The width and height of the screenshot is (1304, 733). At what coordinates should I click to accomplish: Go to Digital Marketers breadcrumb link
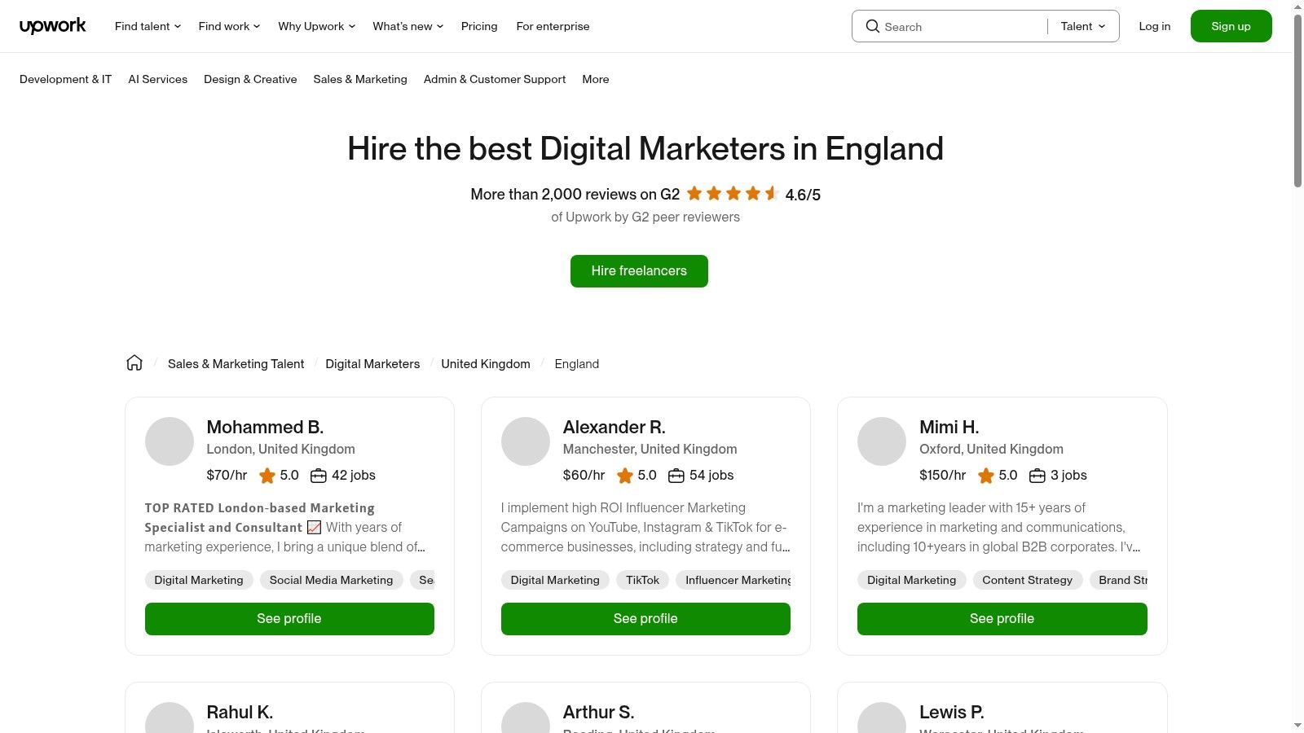pyautogui.click(x=372, y=364)
